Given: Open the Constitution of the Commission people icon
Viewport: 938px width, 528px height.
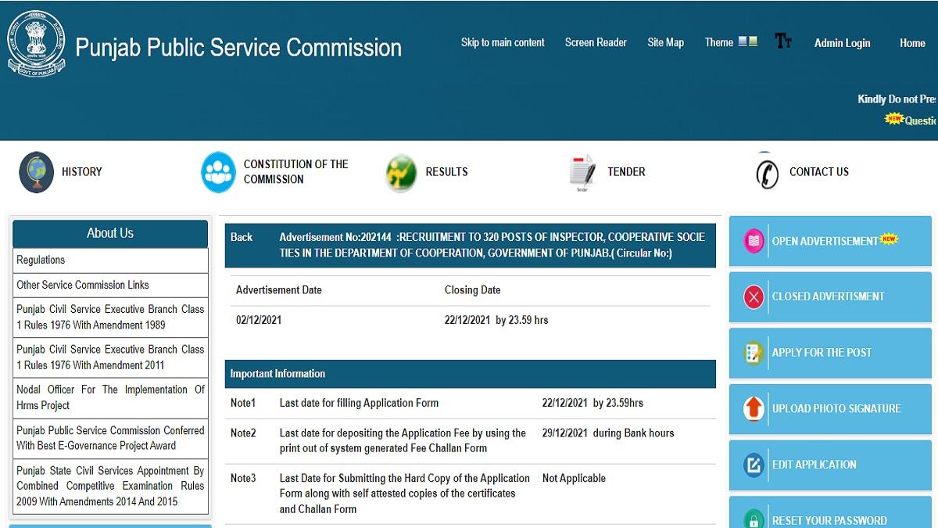Looking at the screenshot, I should pyautogui.click(x=218, y=172).
